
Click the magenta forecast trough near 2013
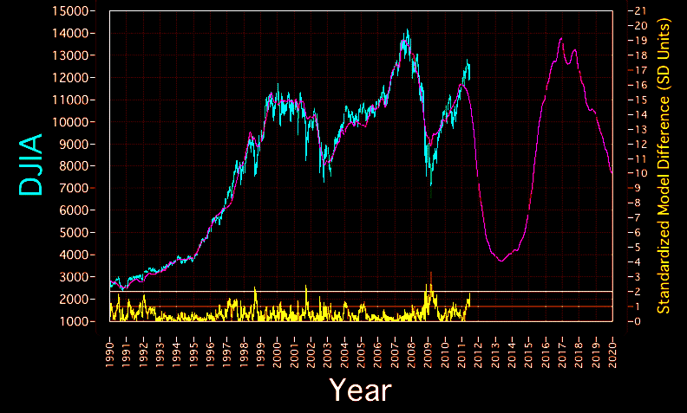[501, 261]
